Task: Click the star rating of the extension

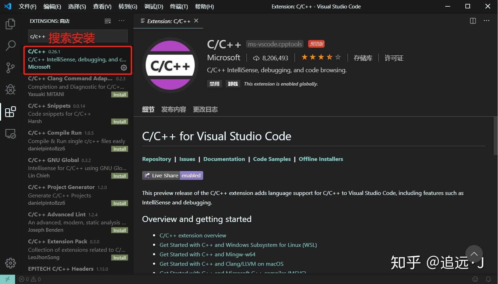Action: (x=321, y=58)
